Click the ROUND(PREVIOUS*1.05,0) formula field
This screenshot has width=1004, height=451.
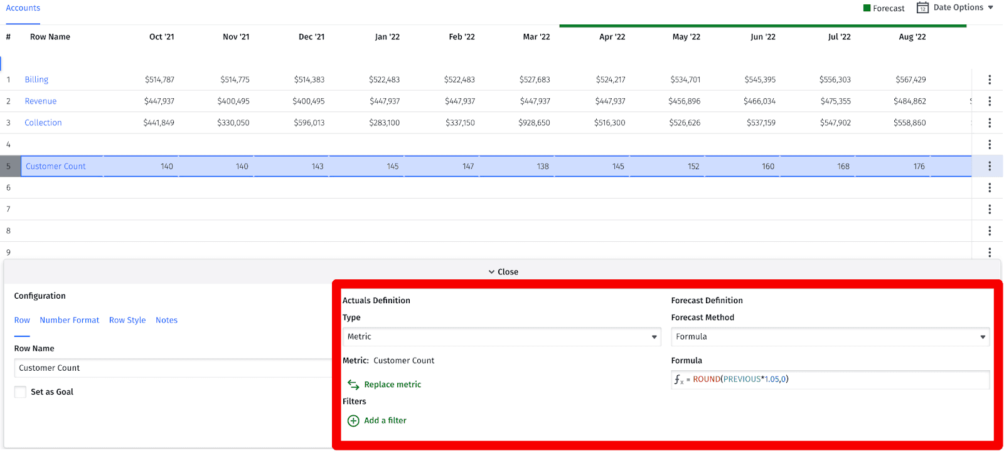[x=830, y=380]
